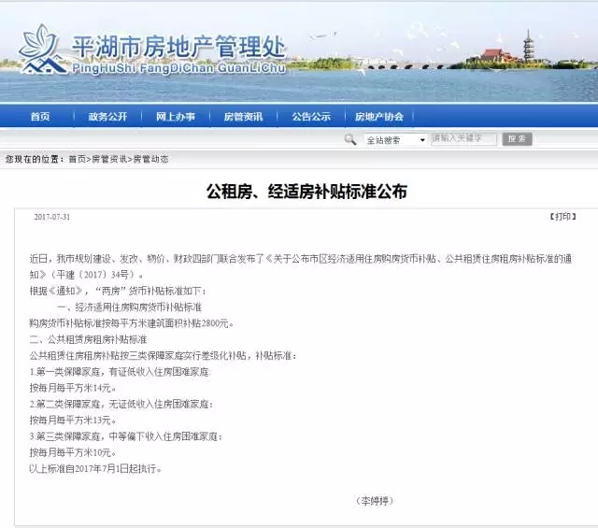Image resolution: width=598 pixels, height=528 pixels.
Task: Open the 房地产协会 navigation item
Action: pos(379,117)
